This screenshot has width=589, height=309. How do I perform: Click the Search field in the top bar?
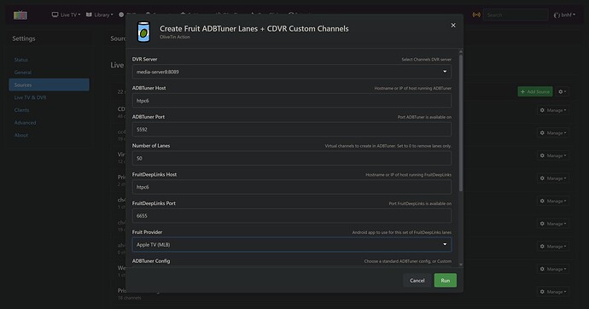coord(516,15)
